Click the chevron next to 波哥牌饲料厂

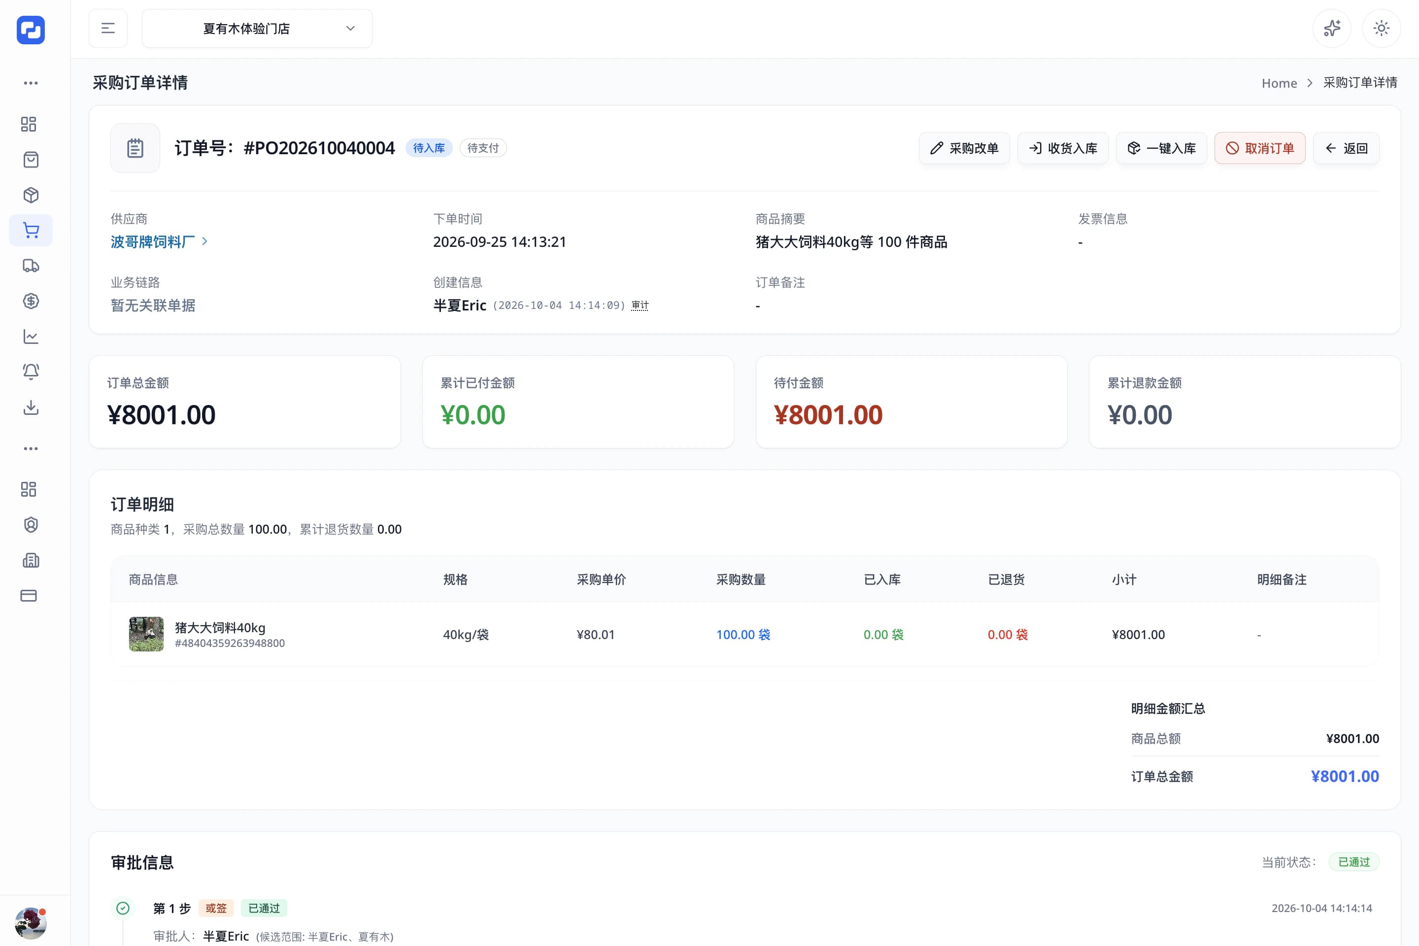tap(205, 241)
